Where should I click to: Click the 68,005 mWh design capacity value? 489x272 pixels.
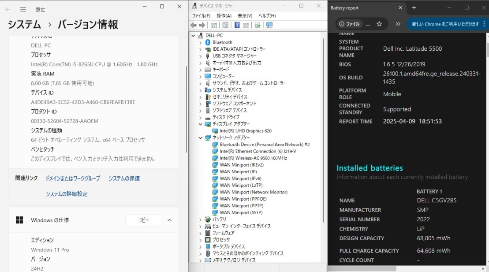(433, 238)
